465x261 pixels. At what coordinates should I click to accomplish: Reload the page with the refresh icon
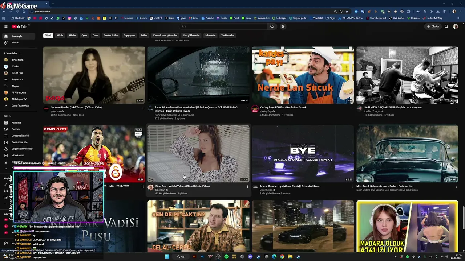(17, 11)
